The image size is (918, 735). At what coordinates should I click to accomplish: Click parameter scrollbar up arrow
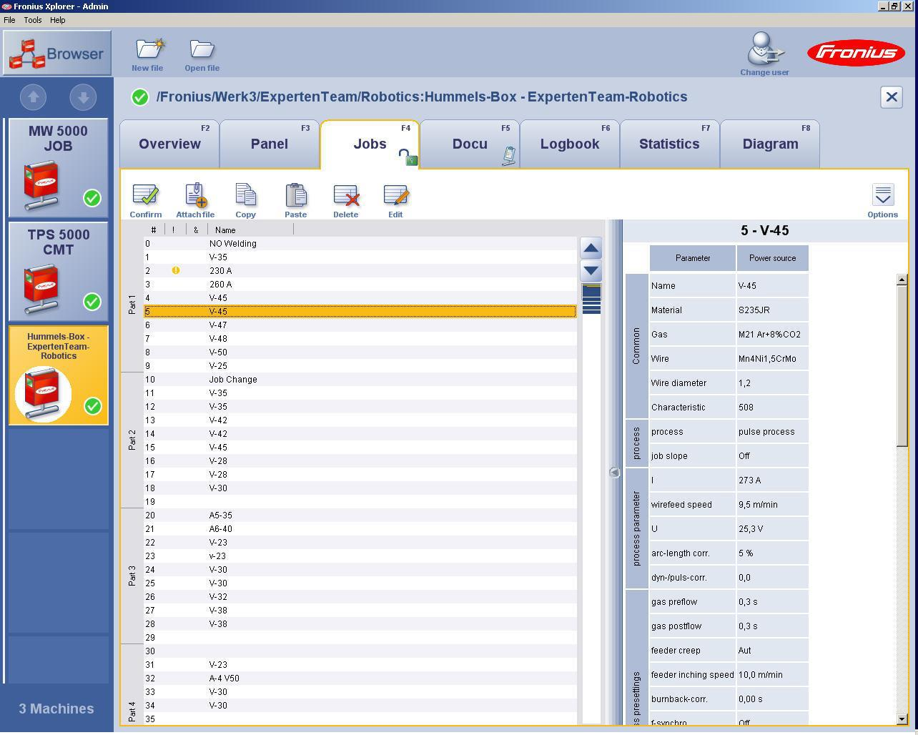coord(902,280)
